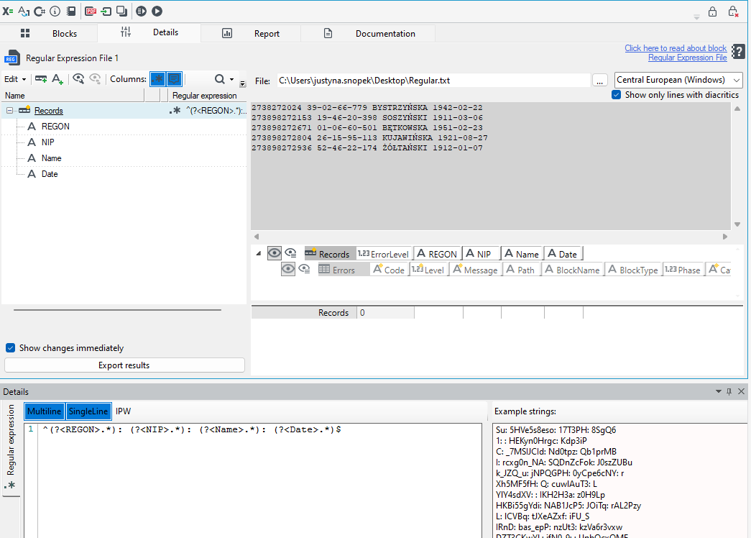Click the lock icon with red X
The image size is (751, 538).
point(733,12)
